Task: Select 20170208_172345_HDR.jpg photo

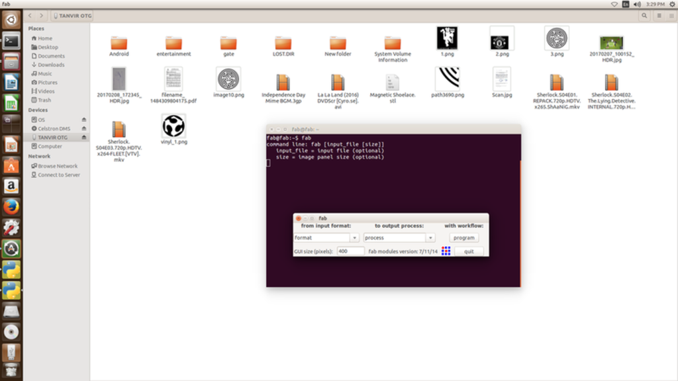Action: pyautogui.click(x=119, y=85)
